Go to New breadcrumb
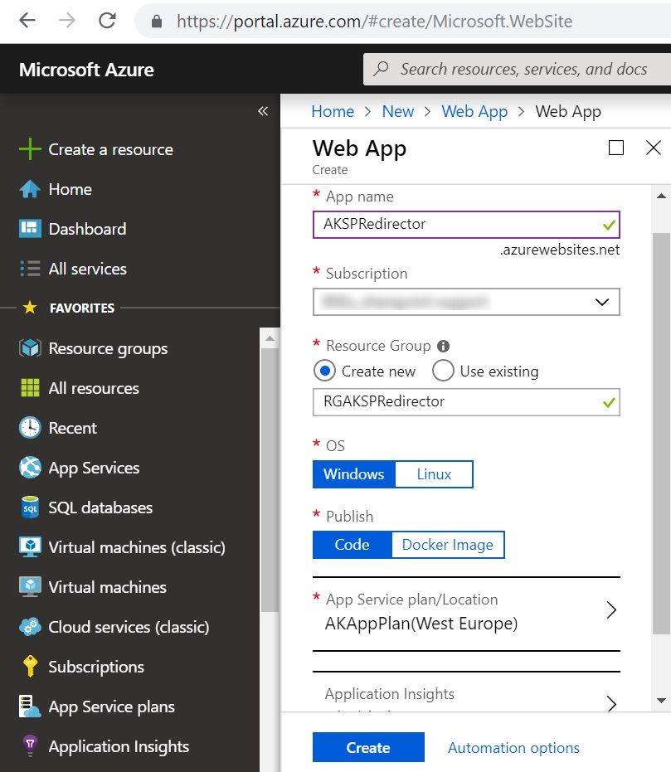Viewport: 671px width, 772px height. click(x=398, y=111)
